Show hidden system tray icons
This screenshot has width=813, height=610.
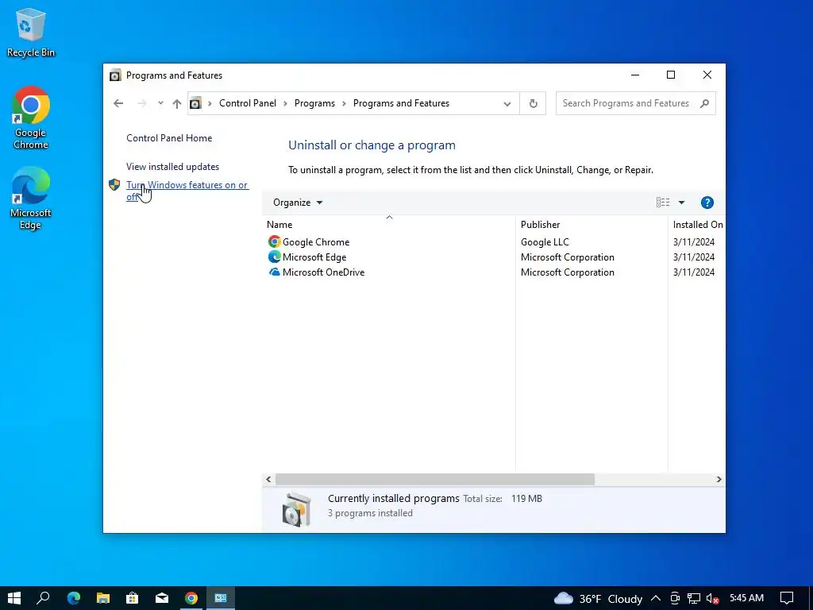click(x=656, y=598)
